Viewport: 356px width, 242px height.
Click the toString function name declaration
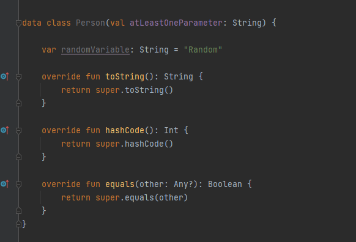click(x=125, y=76)
